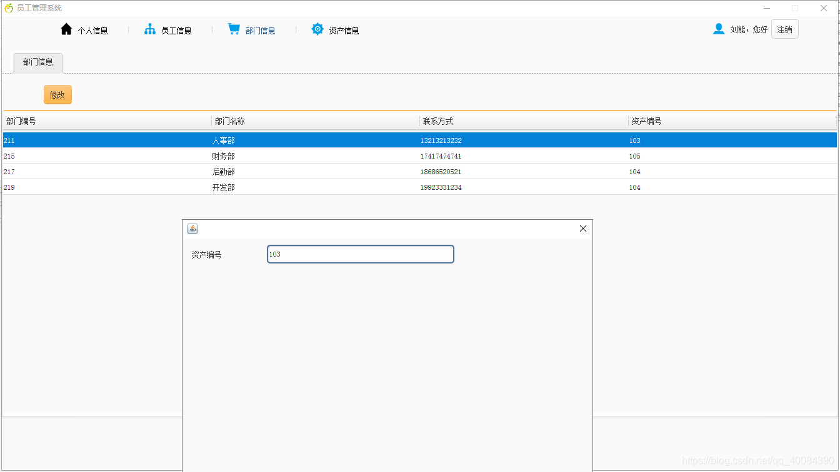Click asset number 104 in the 开发部 row

point(635,187)
